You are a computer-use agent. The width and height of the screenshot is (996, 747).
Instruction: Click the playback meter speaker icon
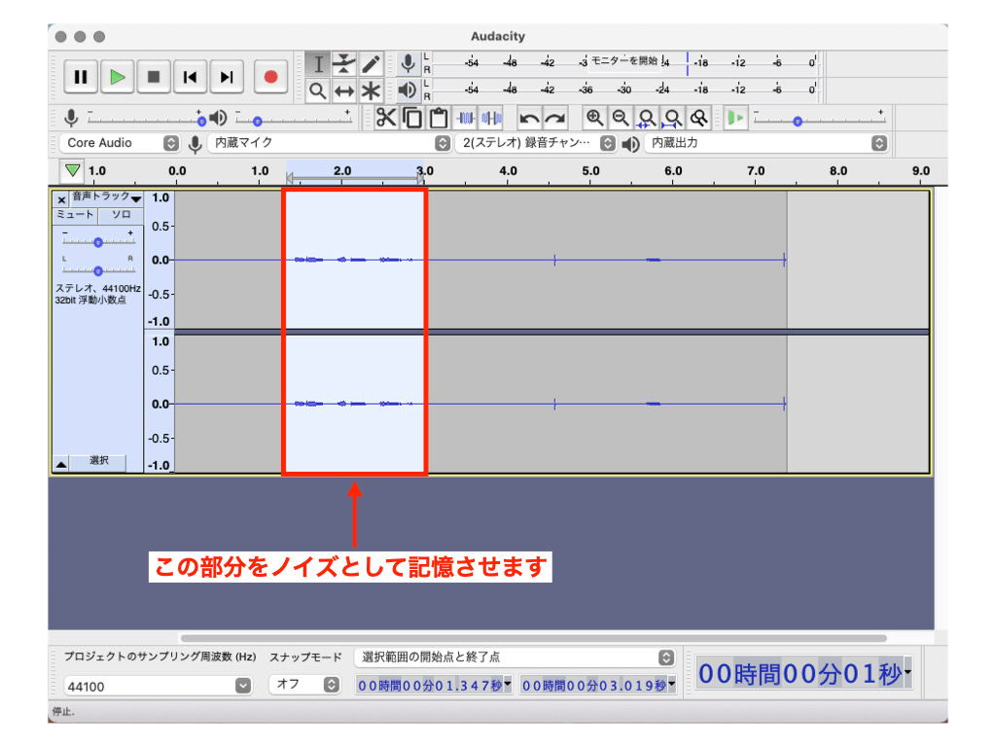click(408, 90)
